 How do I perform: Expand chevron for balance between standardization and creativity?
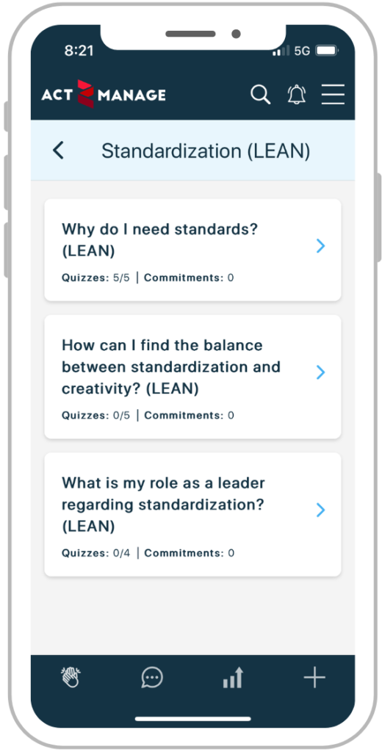[x=321, y=372]
